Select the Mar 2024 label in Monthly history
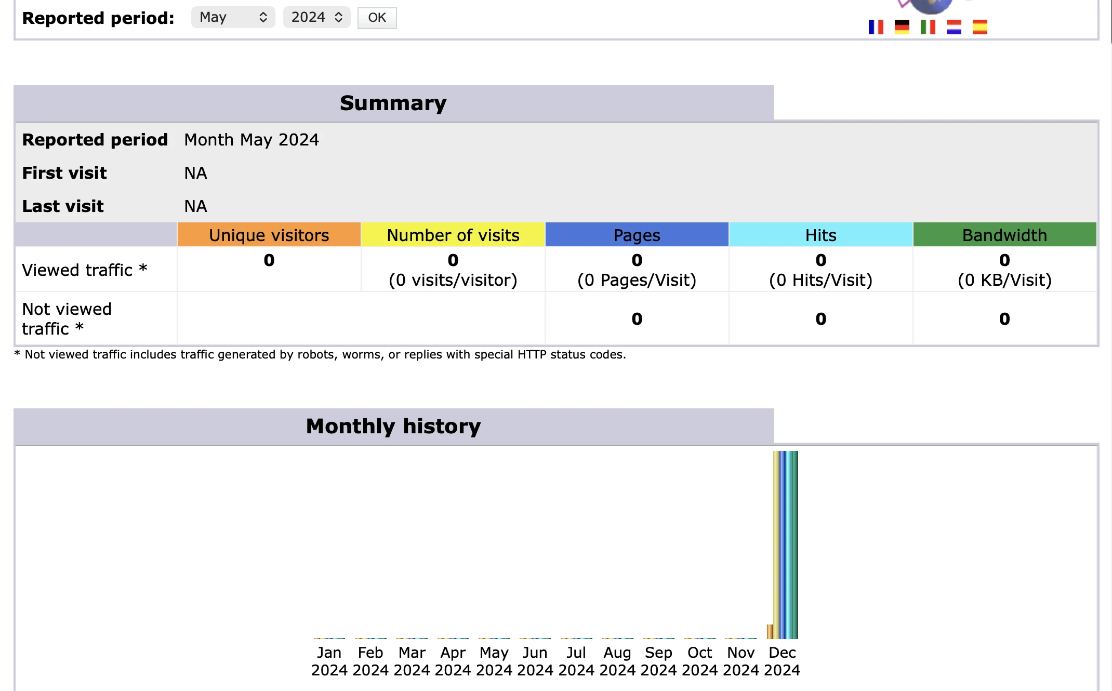This screenshot has height=691, width=1112. [x=412, y=661]
